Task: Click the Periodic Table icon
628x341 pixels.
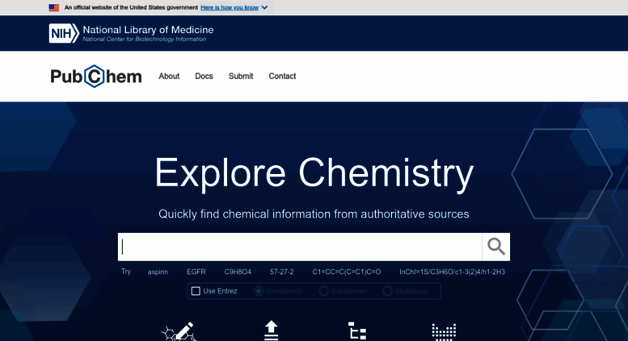Action: [x=444, y=331]
